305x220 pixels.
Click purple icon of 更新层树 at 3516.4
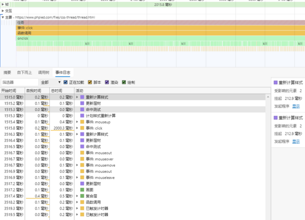[x=82, y=141]
